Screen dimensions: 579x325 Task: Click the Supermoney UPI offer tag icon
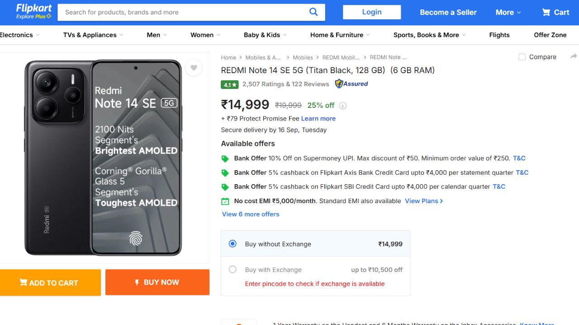225,158
